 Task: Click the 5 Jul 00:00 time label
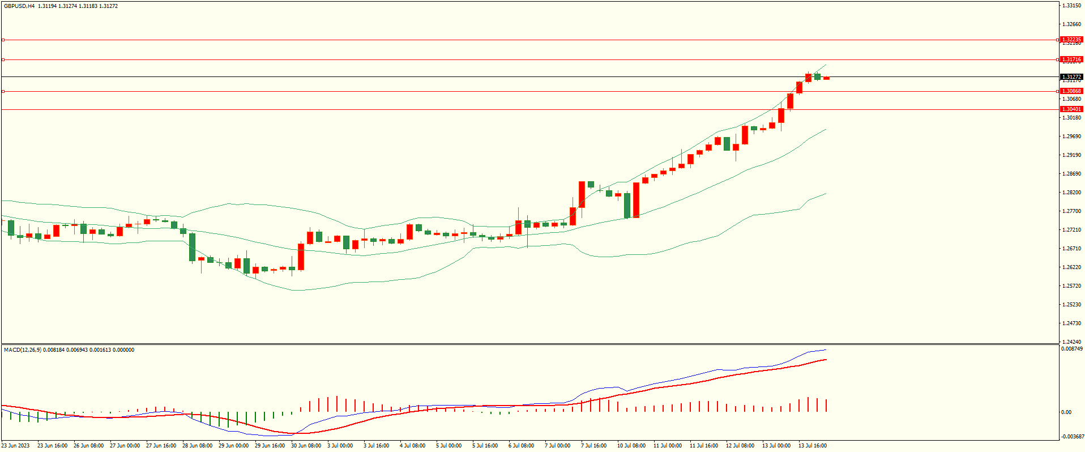[448, 446]
